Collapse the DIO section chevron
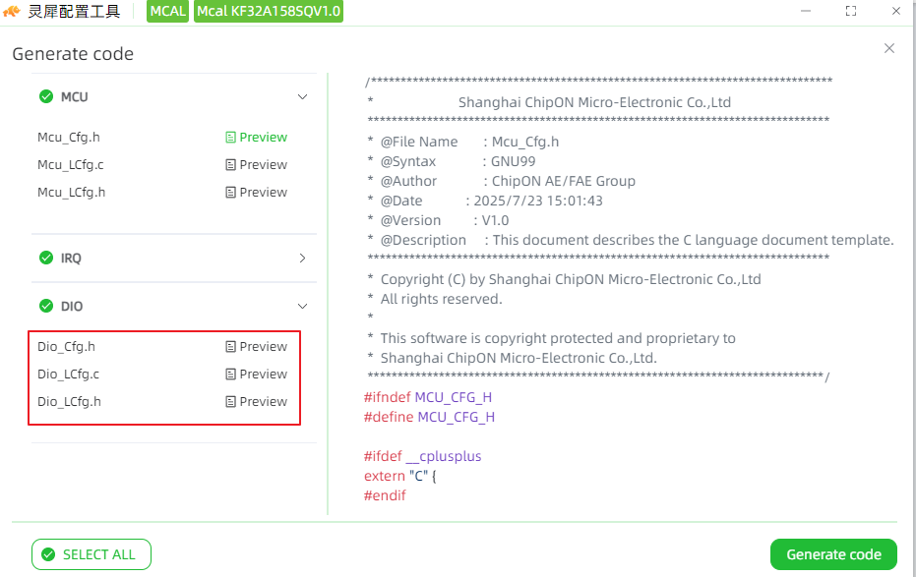Viewport: 916px width, 577px height. pos(302,306)
